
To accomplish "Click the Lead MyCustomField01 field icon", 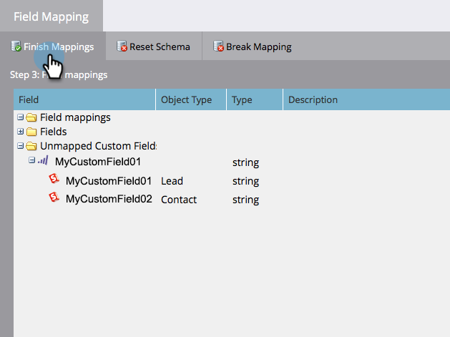I will (x=54, y=180).
